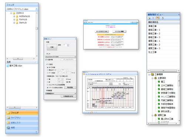Switch to the フォルダ navigation tab
This screenshot has width=185, height=137.
tap(22, 113)
